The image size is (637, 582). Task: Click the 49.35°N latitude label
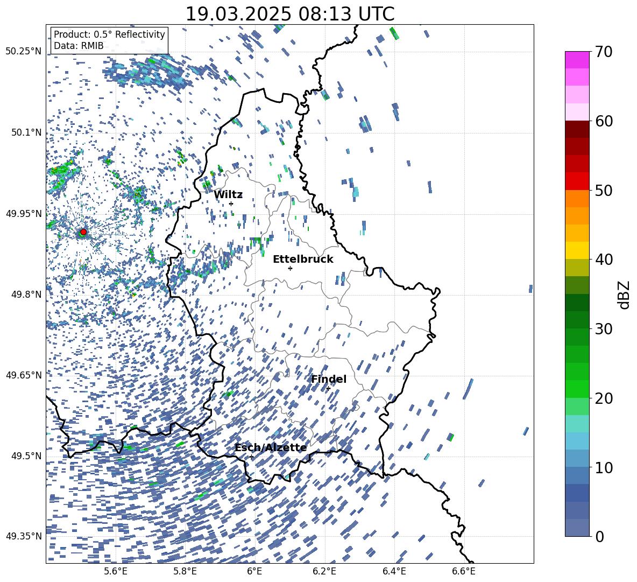pyautogui.click(x=24, y=536)
